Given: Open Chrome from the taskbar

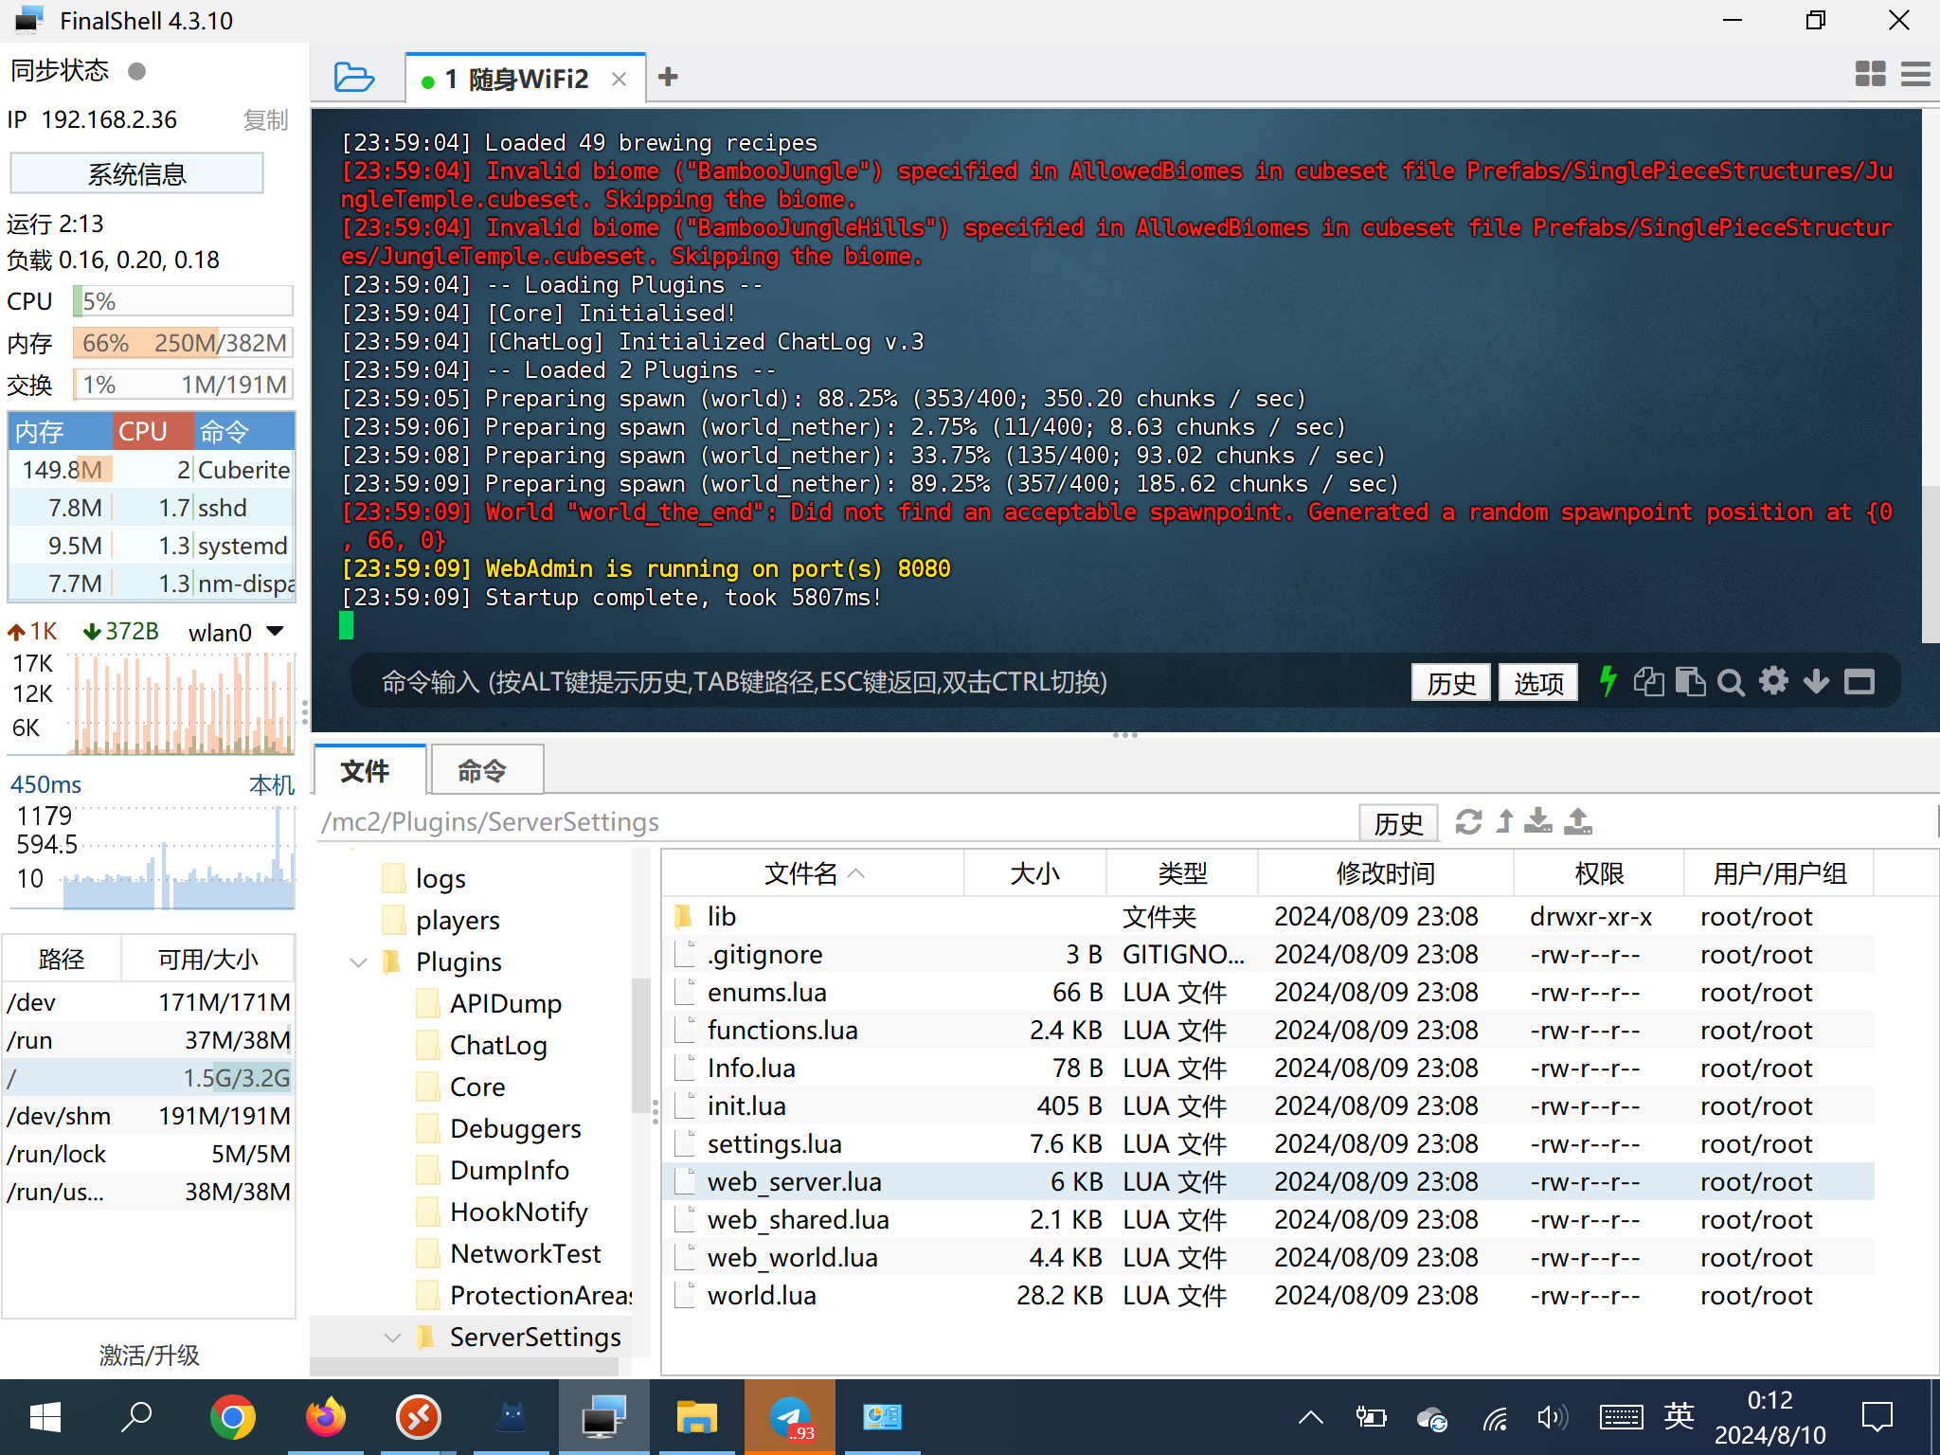Looking at the screenshot, I should tap(232, 1417).
